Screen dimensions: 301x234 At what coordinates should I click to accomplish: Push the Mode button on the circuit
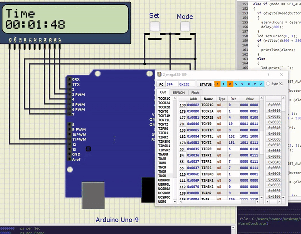click(x=185, y=26)
